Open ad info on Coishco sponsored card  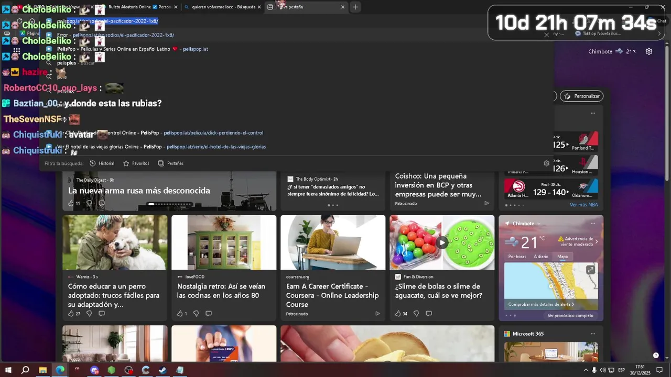486,203
